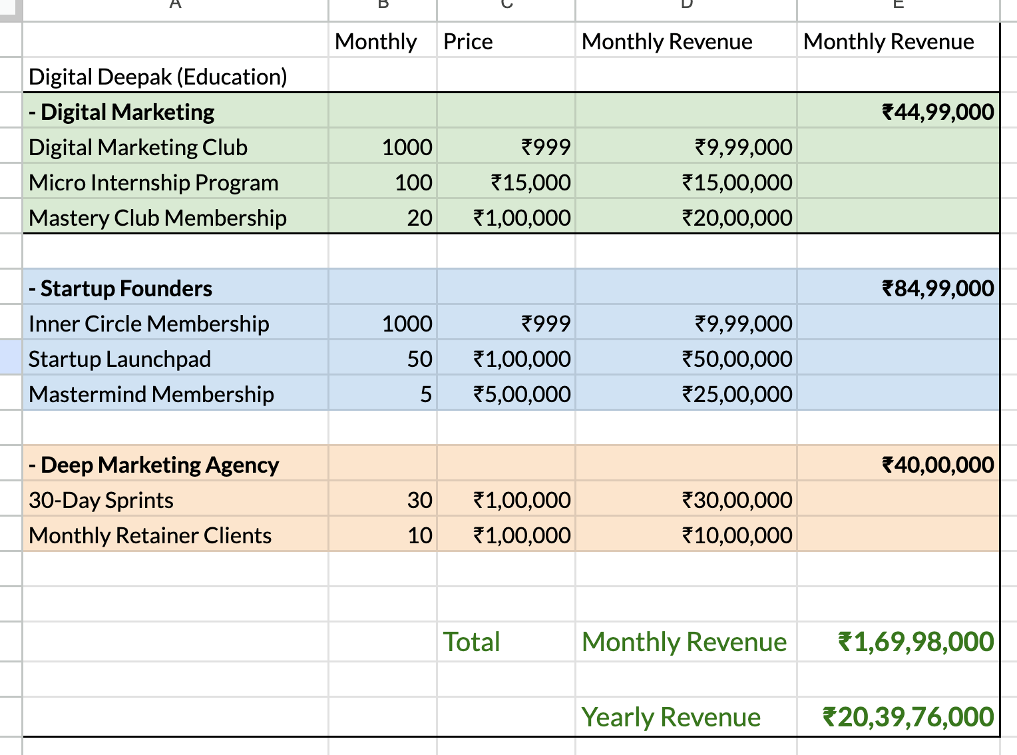Select 30-Day Sprints price ₹1,00,000
The height and width of the screenshot is (755, 1017).
coord(506,499)
